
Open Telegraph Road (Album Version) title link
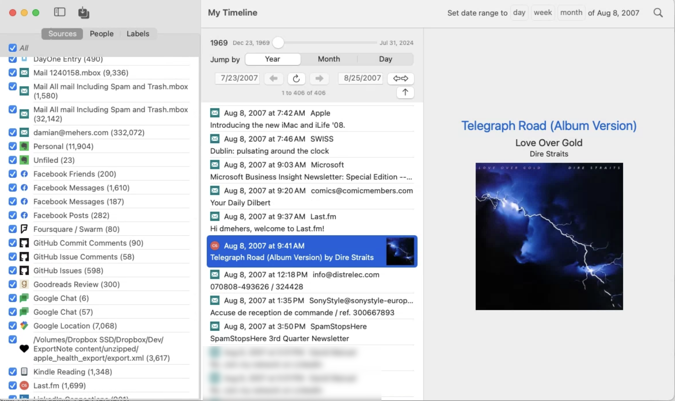tap(549, 126)
